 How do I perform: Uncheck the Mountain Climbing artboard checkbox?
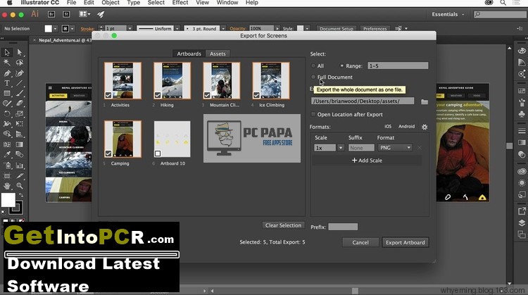click(x=207, y=95)
